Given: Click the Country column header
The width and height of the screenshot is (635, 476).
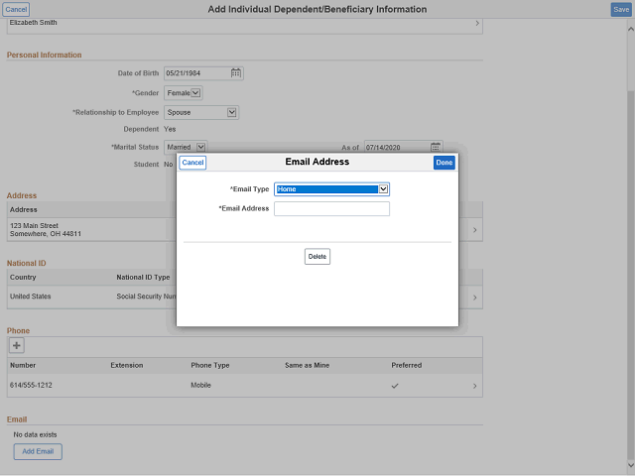Looking at the screenshot, I should pos(23,278).
